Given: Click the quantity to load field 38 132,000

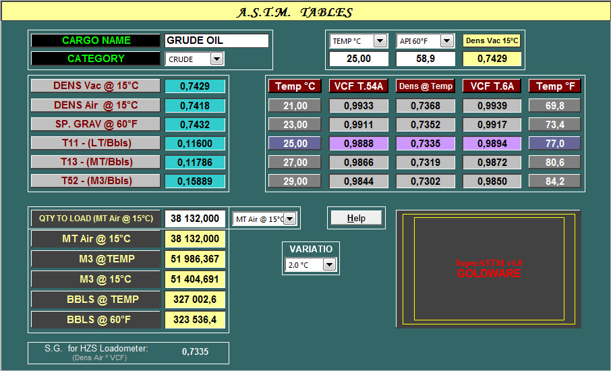Looking at the screenshot, I should coord(195,219).
